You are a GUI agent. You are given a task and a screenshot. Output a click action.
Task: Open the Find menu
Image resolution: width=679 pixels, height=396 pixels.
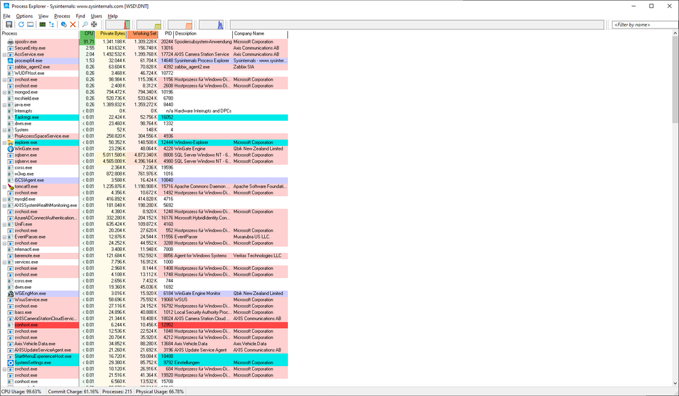(x=81, y=16)
